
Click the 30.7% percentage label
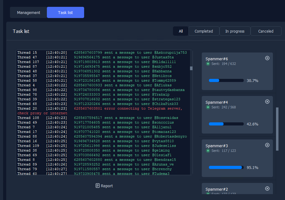click(x=252, y=80)
